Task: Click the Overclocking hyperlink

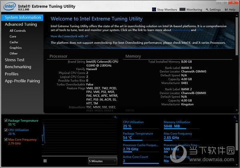Action: [181, 30]
